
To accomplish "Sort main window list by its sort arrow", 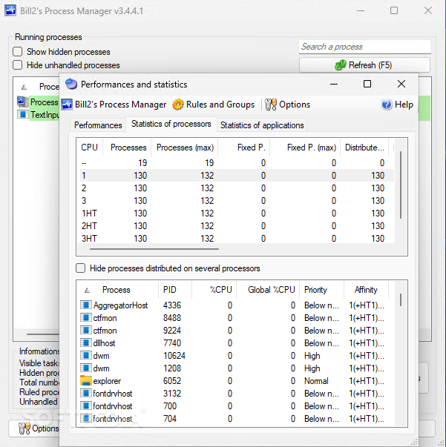I will [x=24, y=87].
